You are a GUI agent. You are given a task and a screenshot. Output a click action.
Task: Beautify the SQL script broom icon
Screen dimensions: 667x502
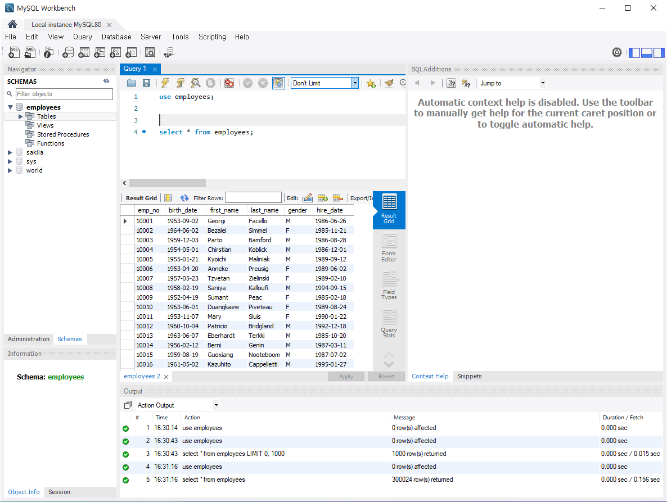tap(389, 83)
